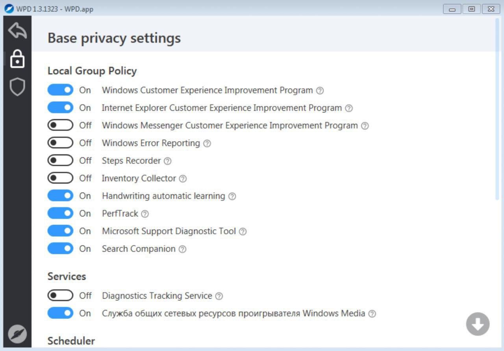Click the round scroll-down arrow button
Image resolution: width=504 pixels, height=351 pixels.
point(478,324)
